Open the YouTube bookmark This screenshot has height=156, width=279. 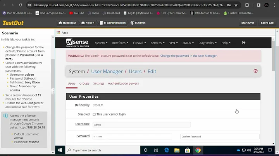click(77, 13)
